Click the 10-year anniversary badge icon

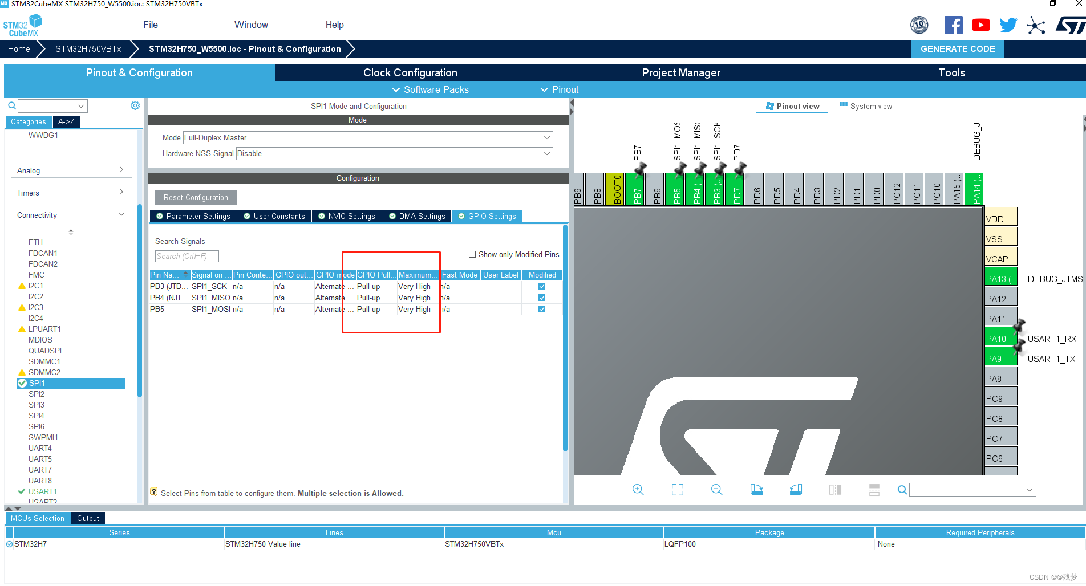(919, 25)
